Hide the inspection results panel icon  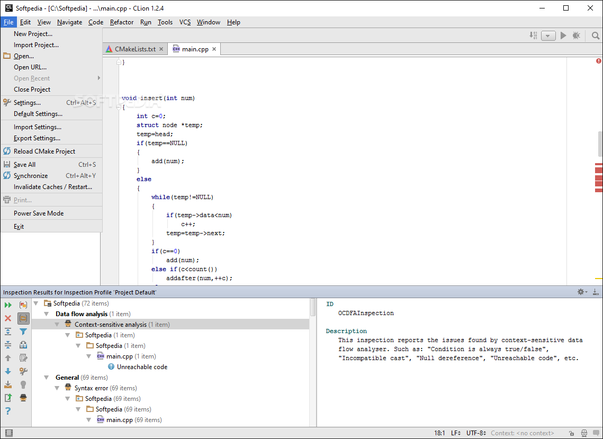coord(596,292)
